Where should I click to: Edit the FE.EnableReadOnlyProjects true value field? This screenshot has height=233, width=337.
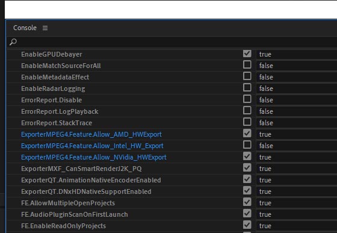click(297, 226)
